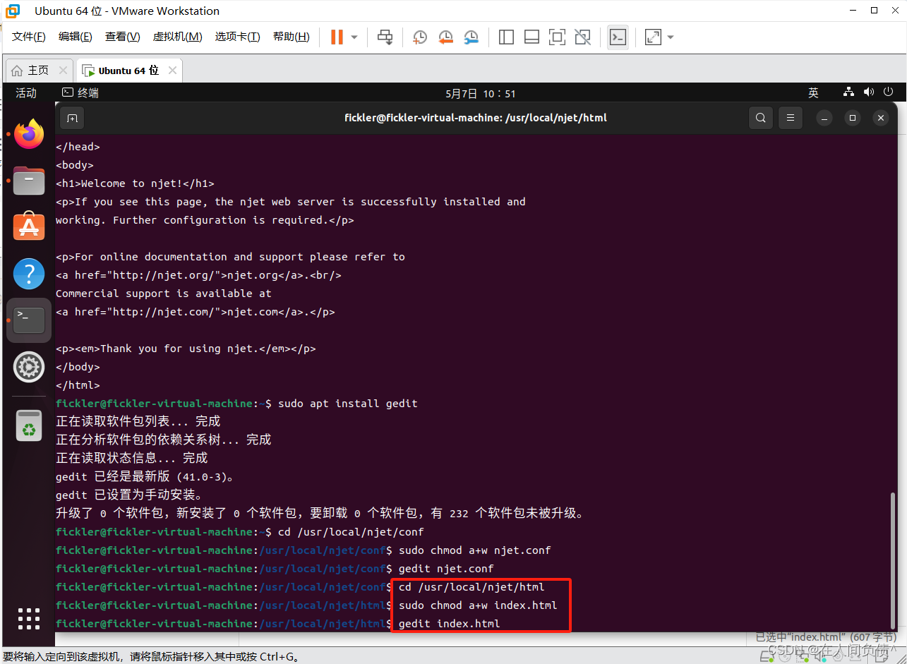Close the 主页 tab
The height and width of the screenshot is (664, 907).
click(63, 71)
